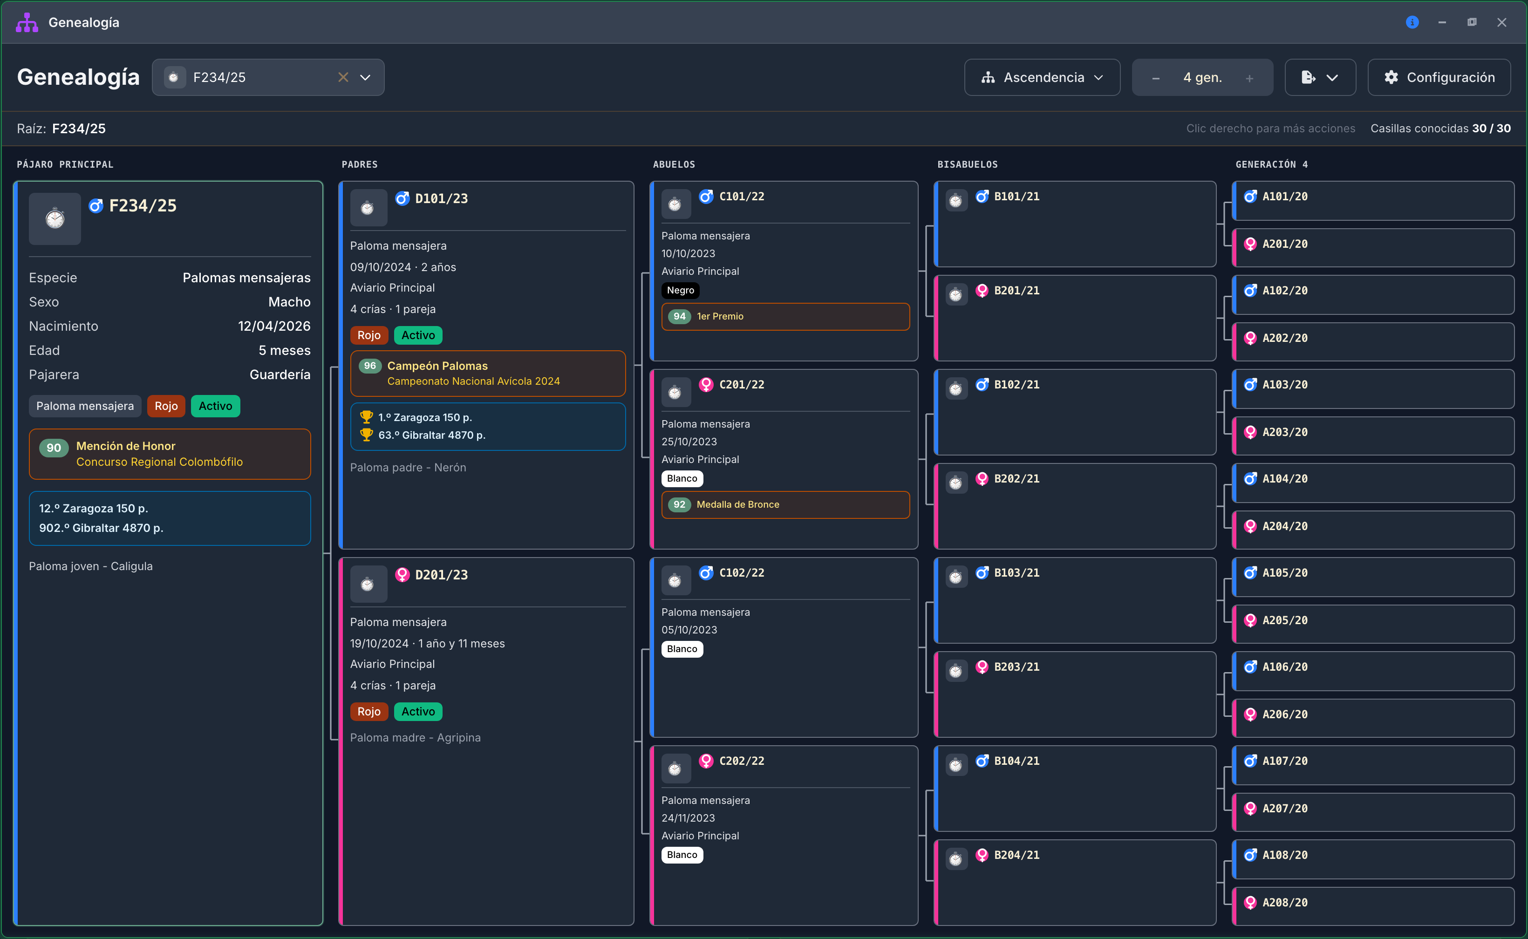Click the Genealogía app logo icon
The image size is (1528, 939).
[x=27, y=22]
